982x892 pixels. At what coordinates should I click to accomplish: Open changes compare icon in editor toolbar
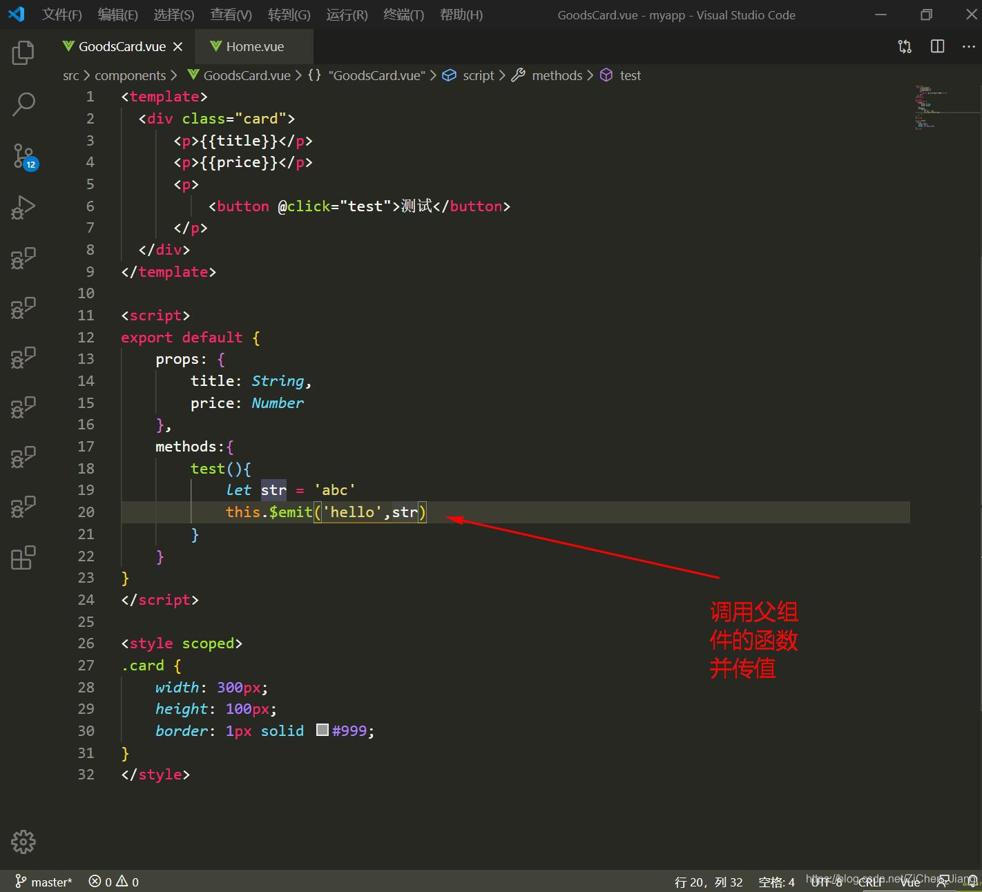pos(905,46)
